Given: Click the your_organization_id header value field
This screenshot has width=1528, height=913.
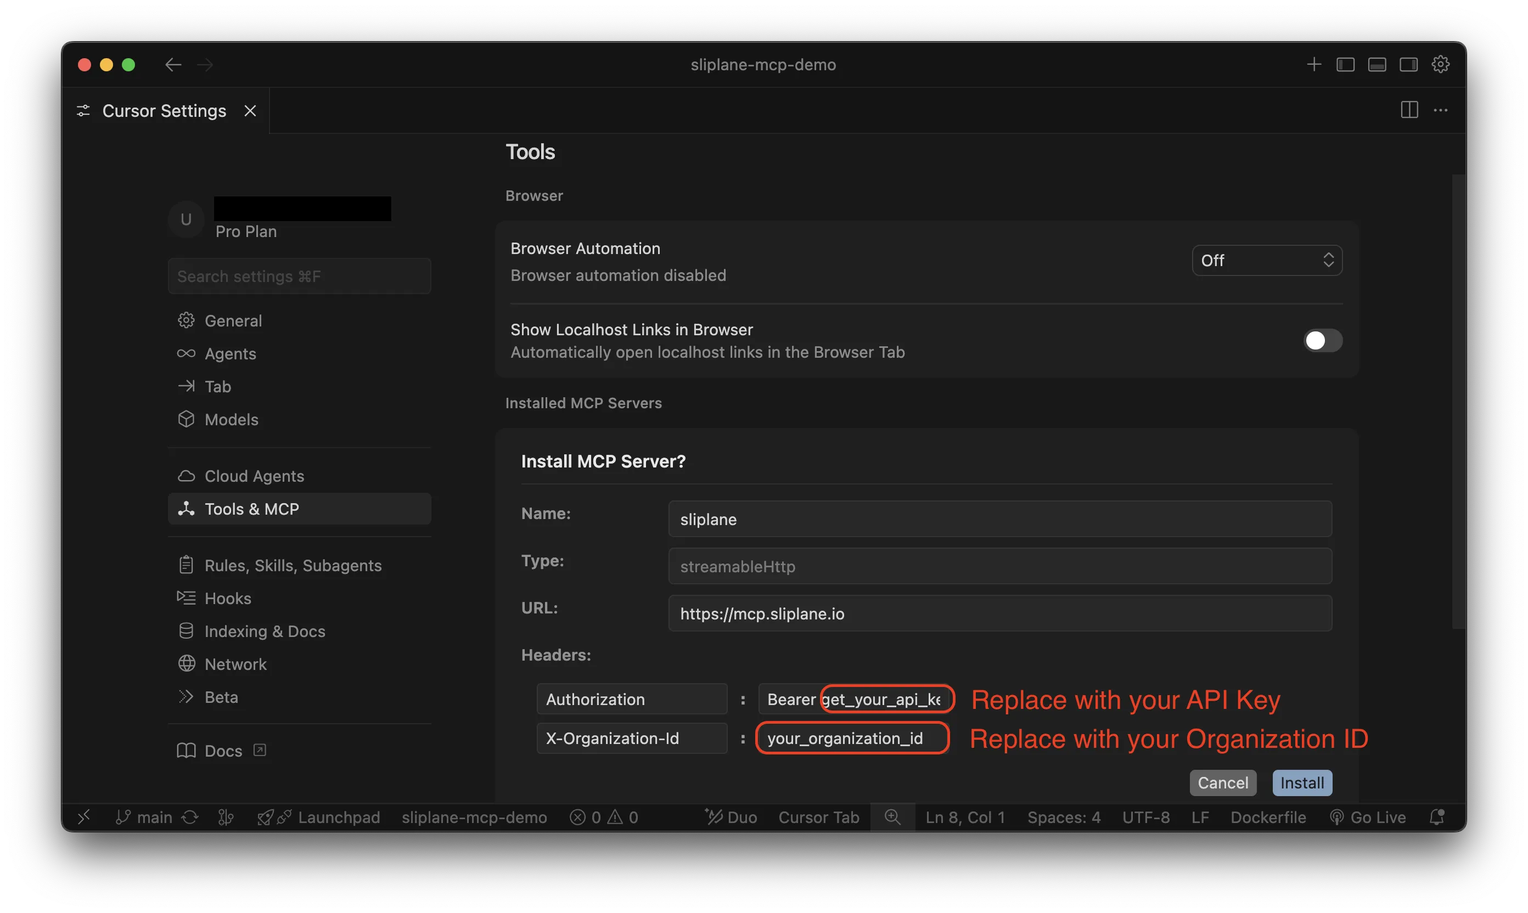Looking at the screenshot, I should coord(852,739).
